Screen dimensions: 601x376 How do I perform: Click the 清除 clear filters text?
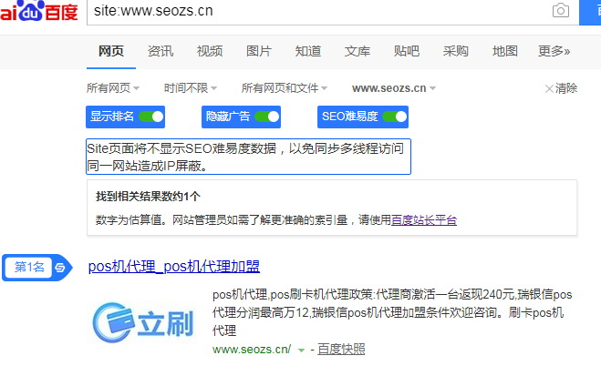pyautogui.click(x=566, y=88)
